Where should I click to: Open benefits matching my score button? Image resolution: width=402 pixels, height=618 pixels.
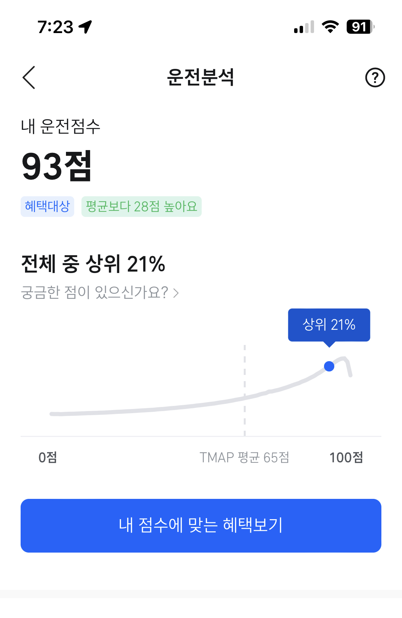coord(201,525)
